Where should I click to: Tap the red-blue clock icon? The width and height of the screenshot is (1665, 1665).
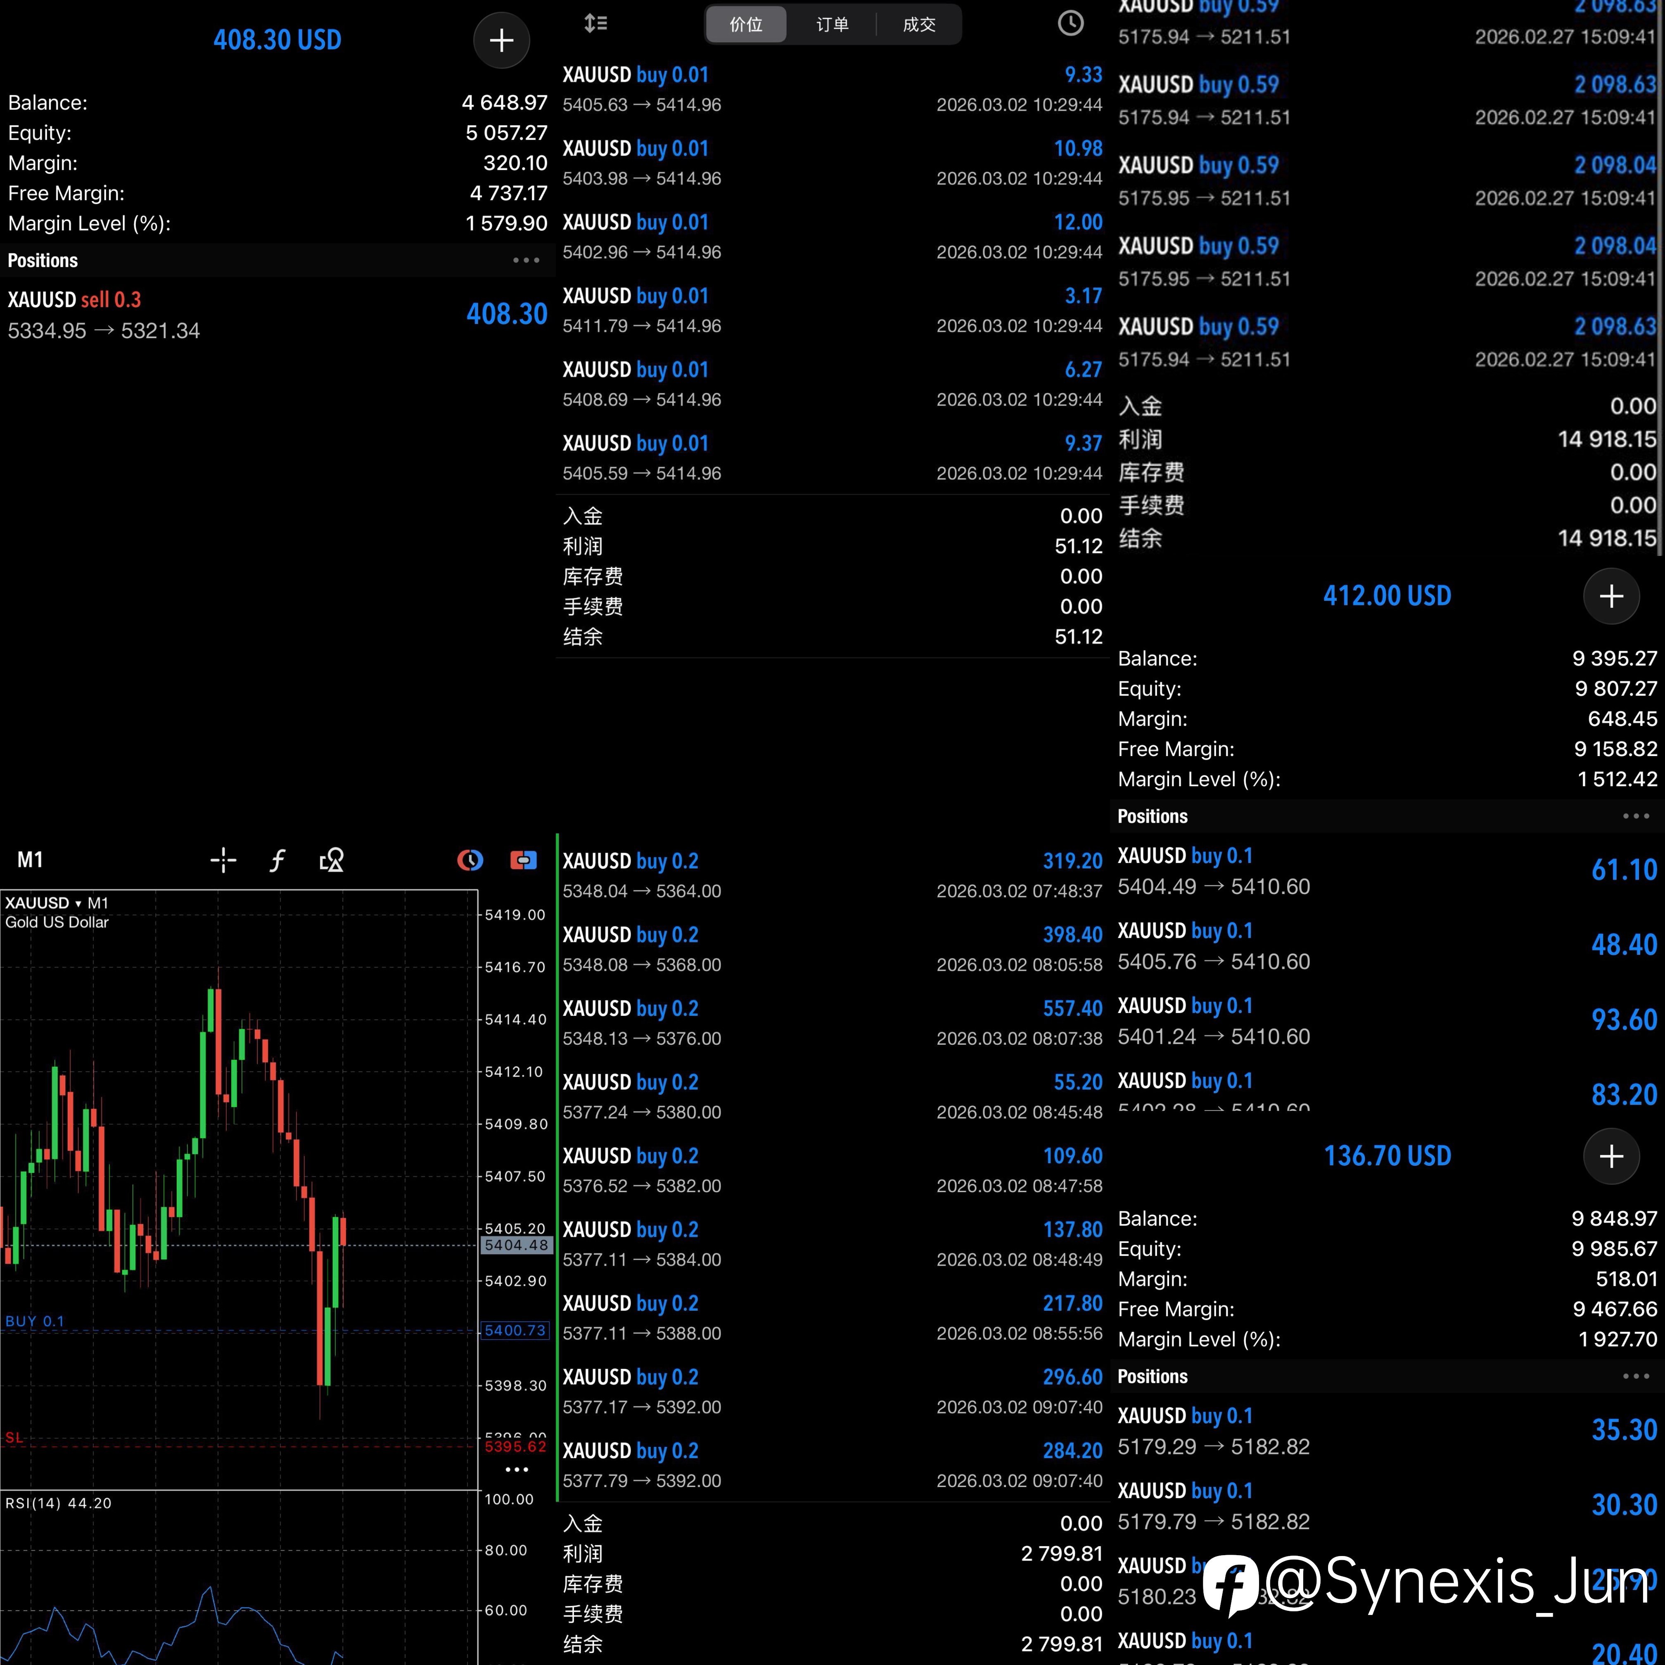click(470, 860)
